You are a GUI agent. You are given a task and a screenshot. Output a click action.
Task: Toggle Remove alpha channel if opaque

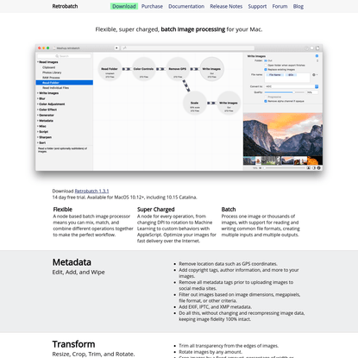266,101
